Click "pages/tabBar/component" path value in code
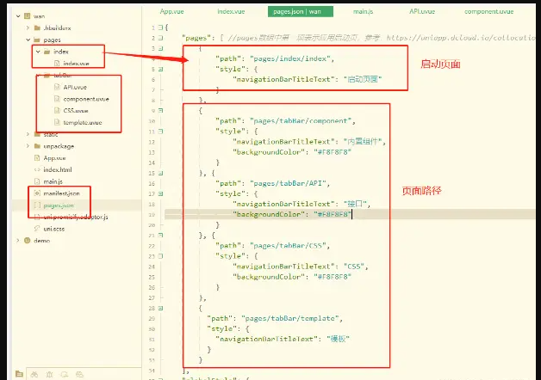This screenshot has height=380, width=541. 301,121
